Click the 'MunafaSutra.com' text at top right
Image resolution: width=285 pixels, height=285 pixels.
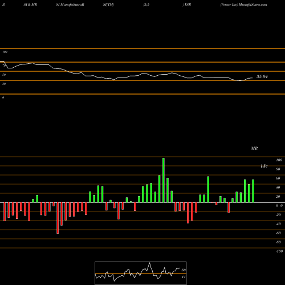click(253, 5)
